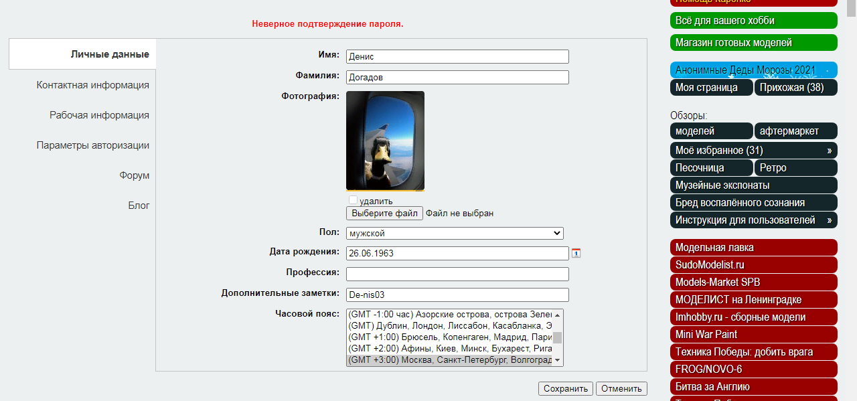Click 'Выберите файл' to upload photo
The image size is (857, 401).
384,213
